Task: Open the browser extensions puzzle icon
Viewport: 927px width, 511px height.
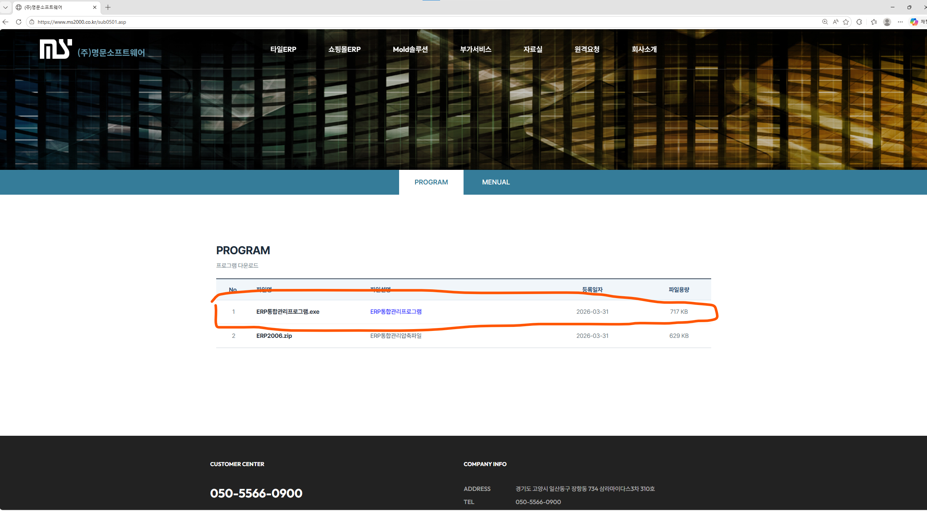Action: (859, 22)
